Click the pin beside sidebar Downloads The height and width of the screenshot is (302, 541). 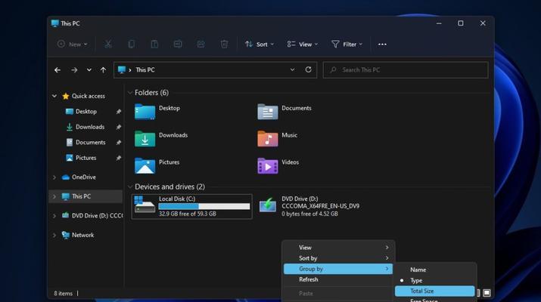[x=118, y=127]
